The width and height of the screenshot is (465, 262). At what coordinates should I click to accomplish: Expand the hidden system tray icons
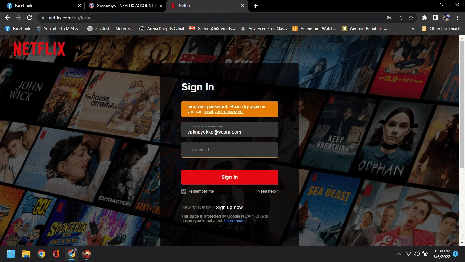399,254
